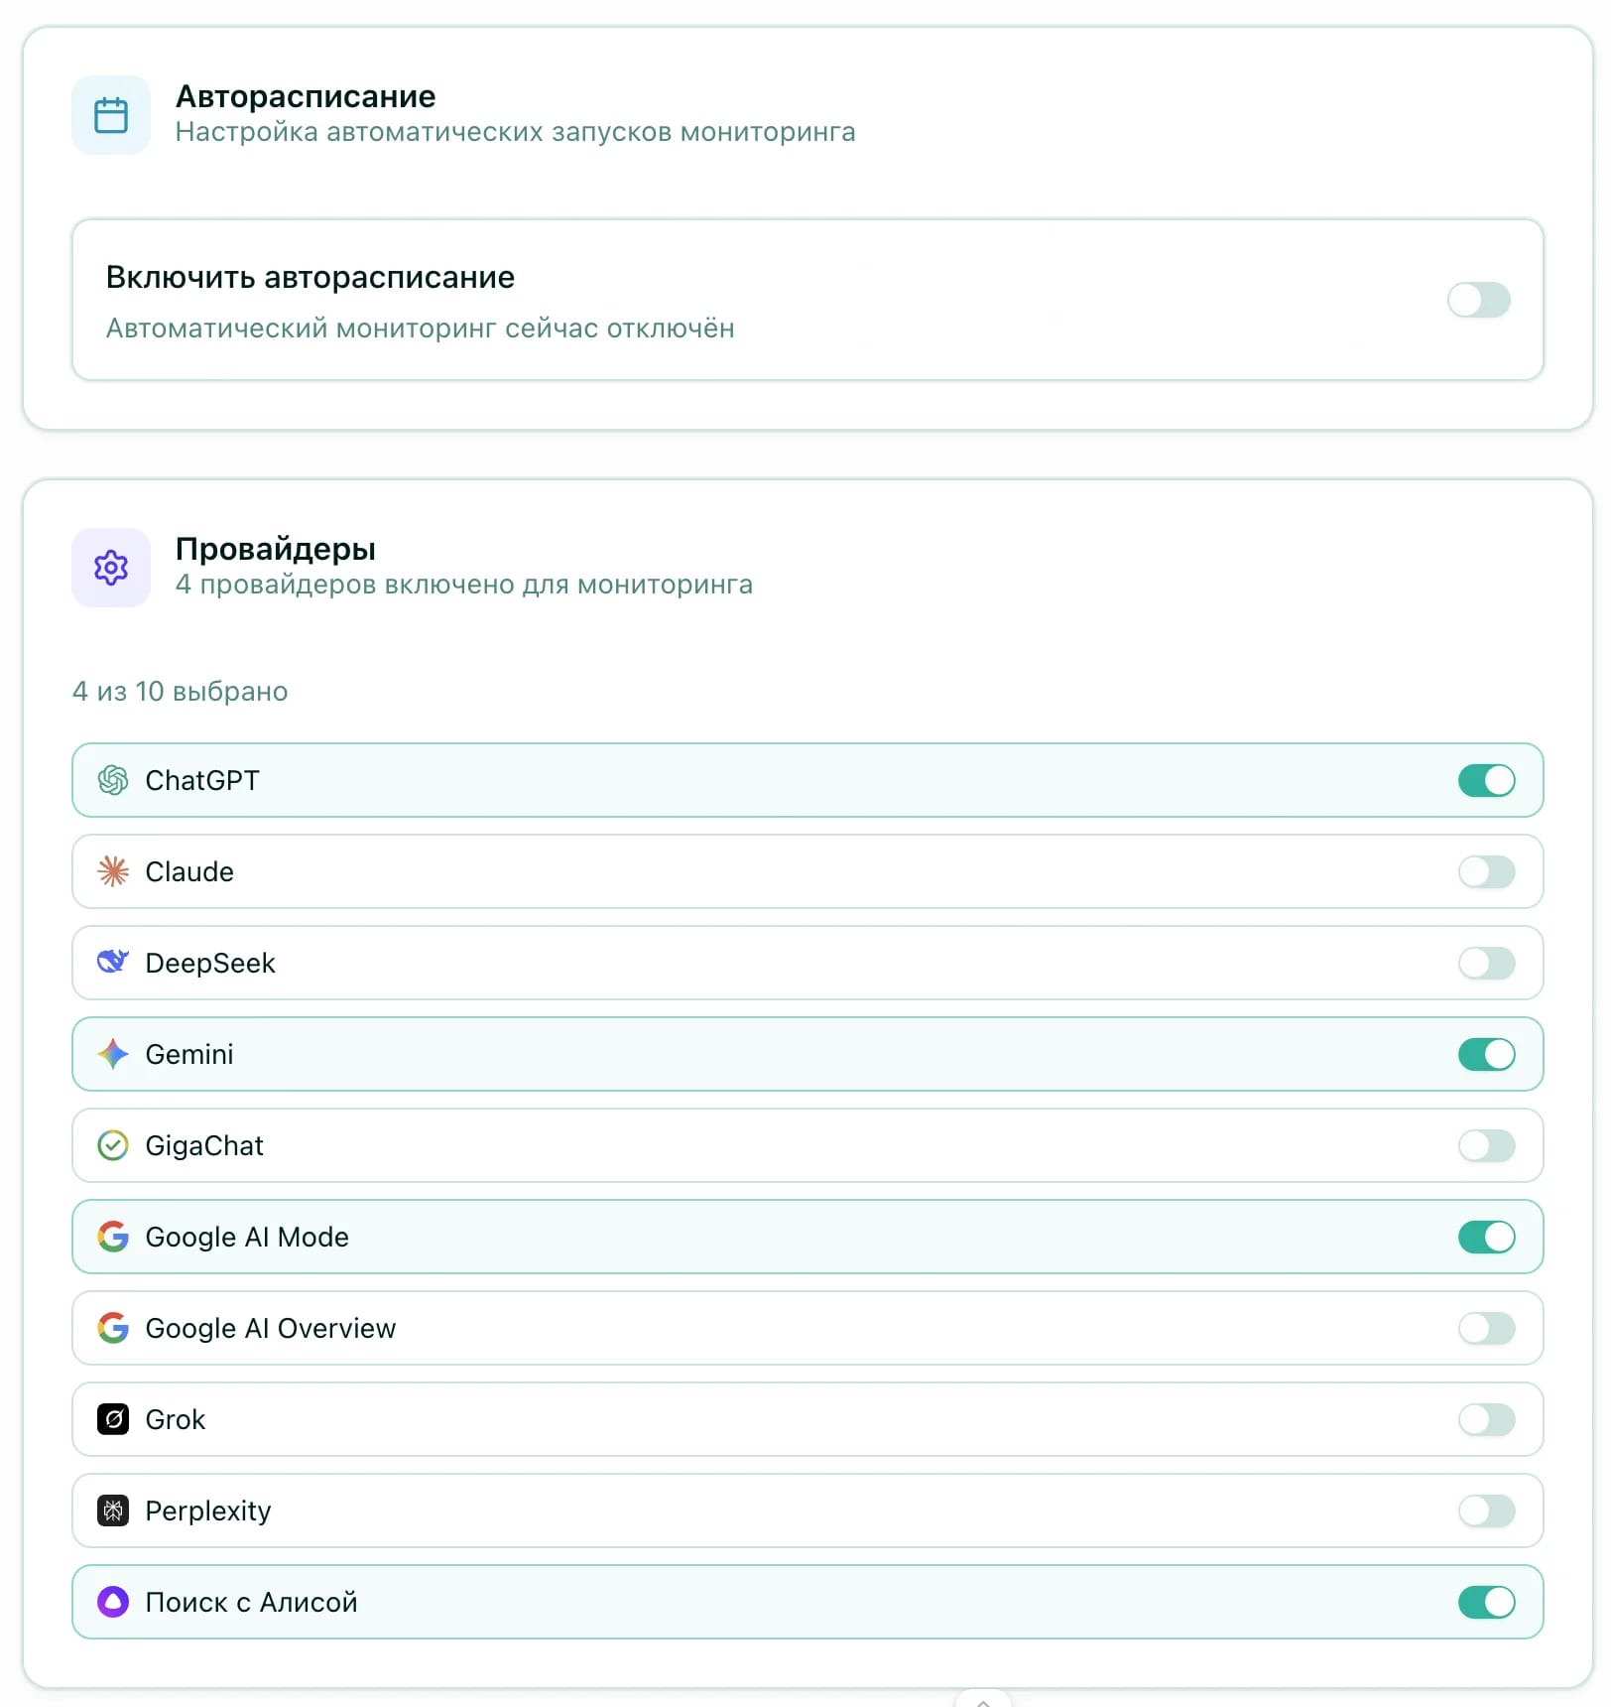Click the ChatGPT provider icon
1611x1707 pixels.
point(113,781)
